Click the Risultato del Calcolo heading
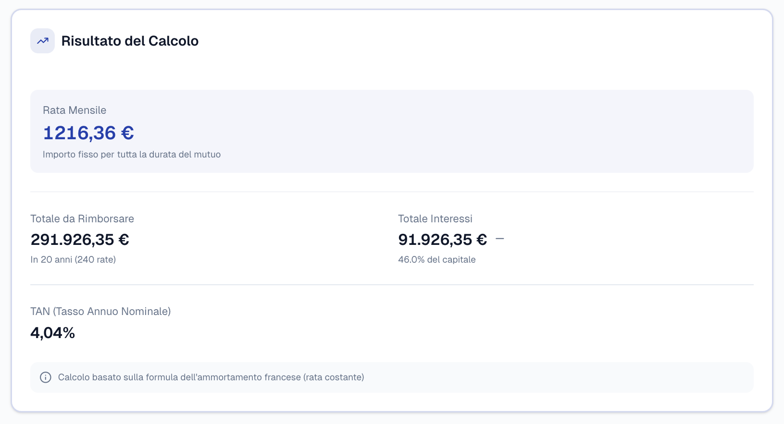The width and height of the screenshot is (784, 424). pyautogui.click(x=130, y=41)
